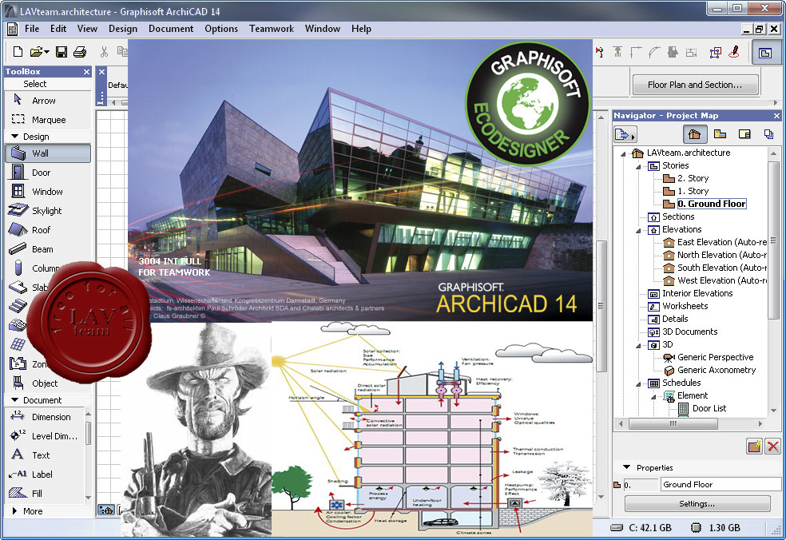Close the ToolBox panel
786x540 pixels.
point(86,72)
